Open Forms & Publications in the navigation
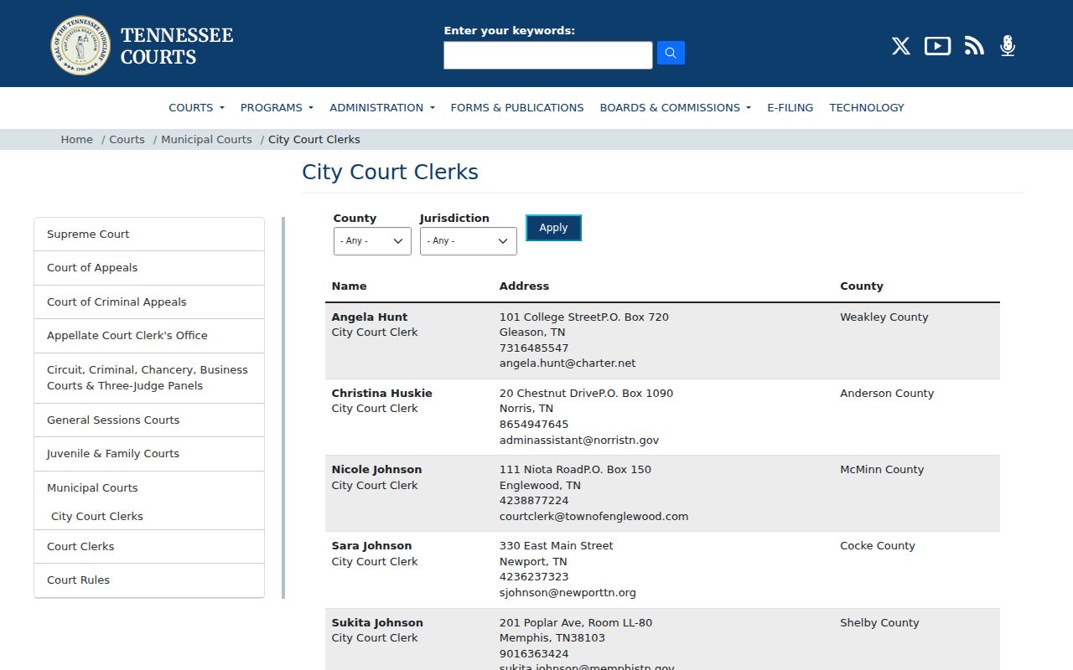This screenshot has width=1073, height=670. coord(517,107)
